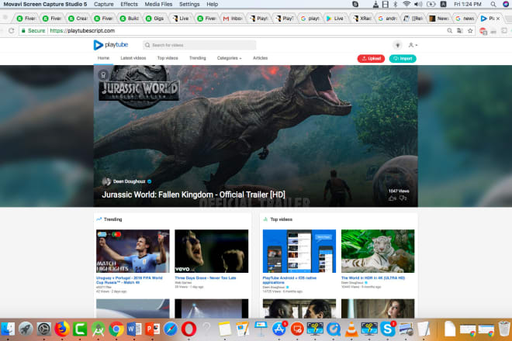Switch to the Google news browser tab
512x341 pixels.
click(x=465, y=19)
